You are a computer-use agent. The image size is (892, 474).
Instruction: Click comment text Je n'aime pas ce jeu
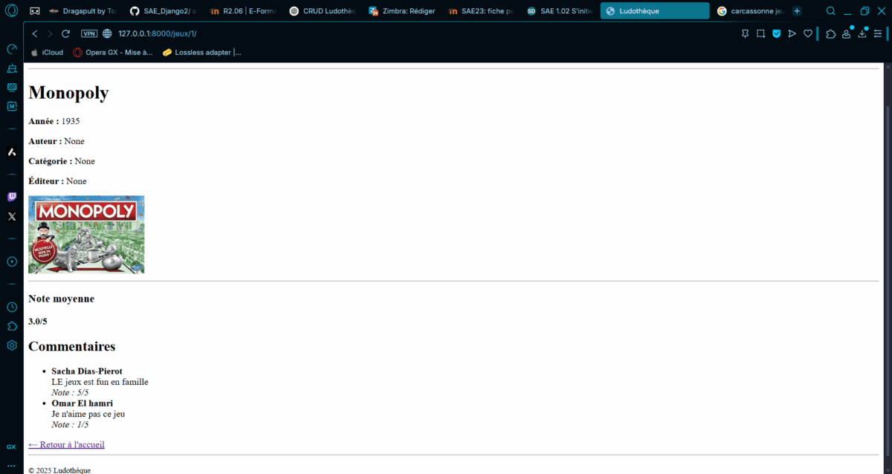(x=88, y=414)
